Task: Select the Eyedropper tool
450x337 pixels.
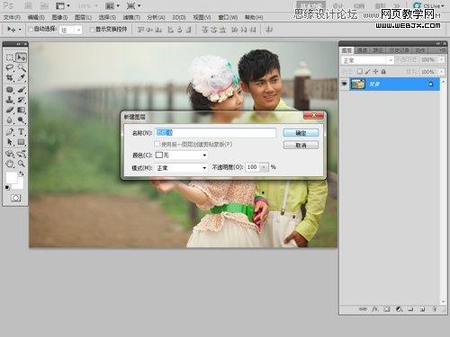Action: click(21, 78)
